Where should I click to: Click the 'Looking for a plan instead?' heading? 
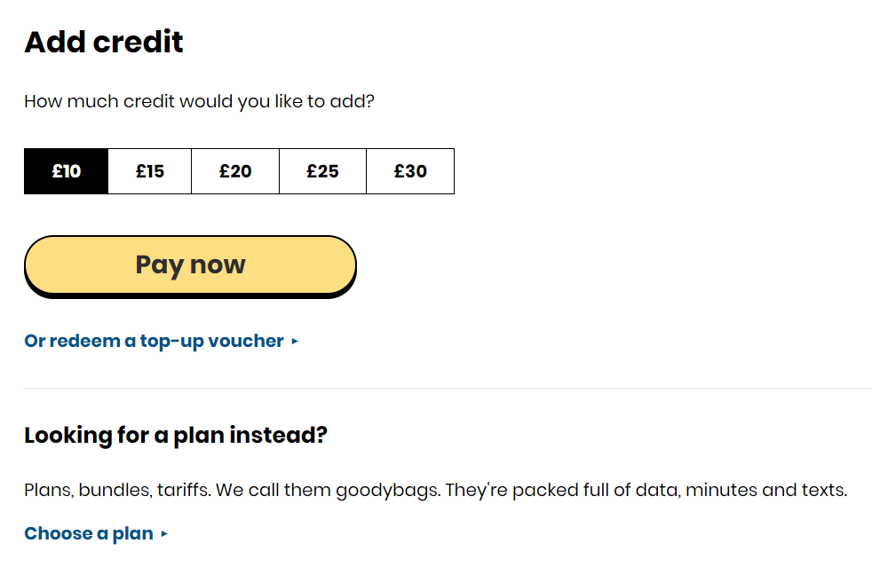tap(176, 435)
